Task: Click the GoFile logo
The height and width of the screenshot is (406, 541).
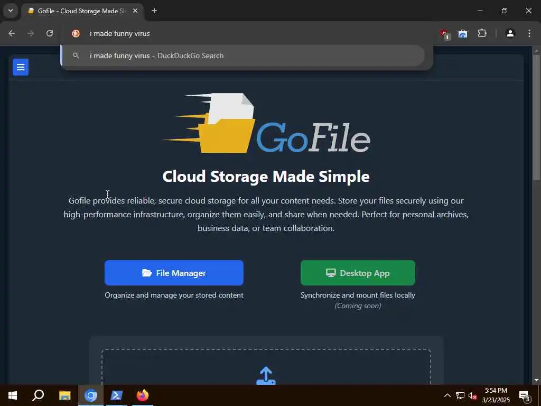Action: [266, 123]
